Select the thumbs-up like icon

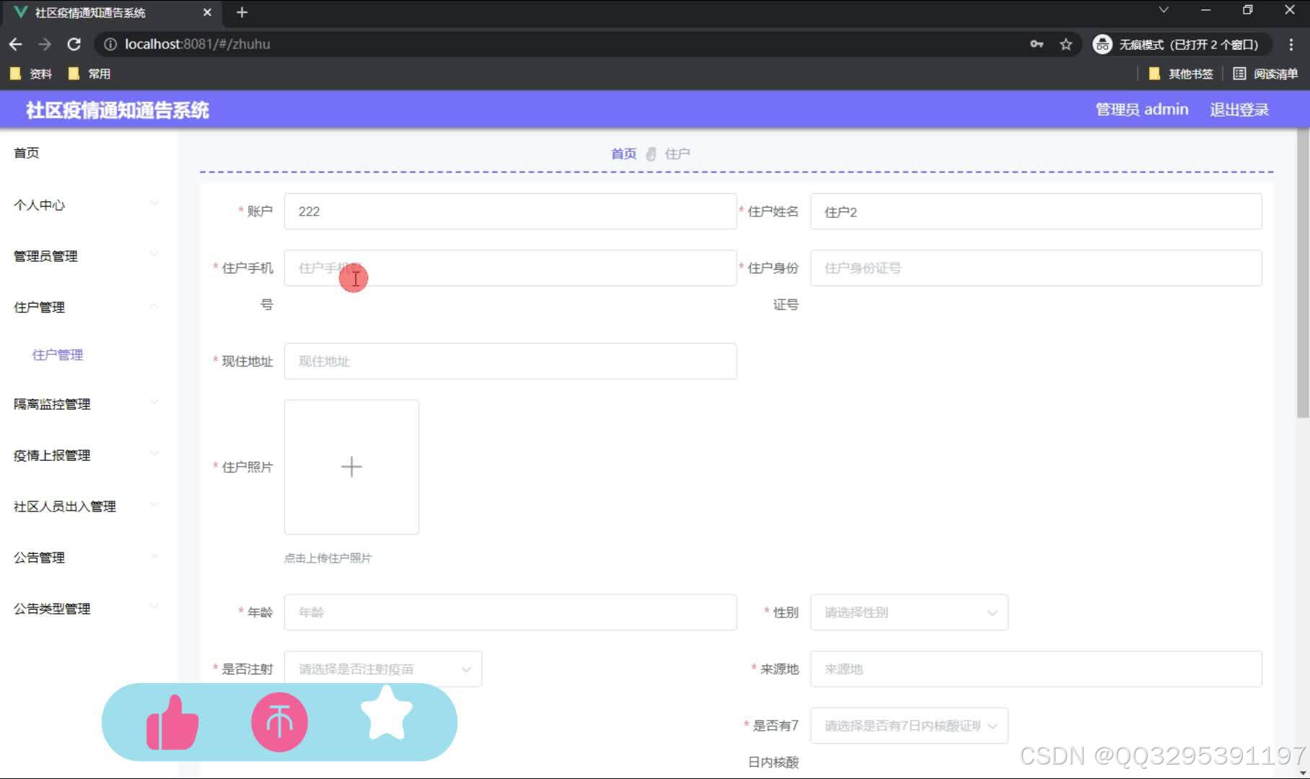tap(172, 722)
